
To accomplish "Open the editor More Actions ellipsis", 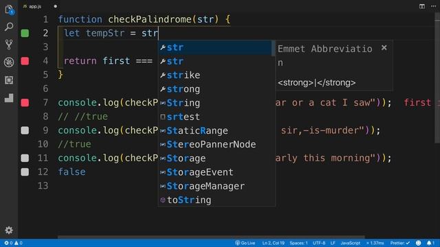I will tap(434, 6).
